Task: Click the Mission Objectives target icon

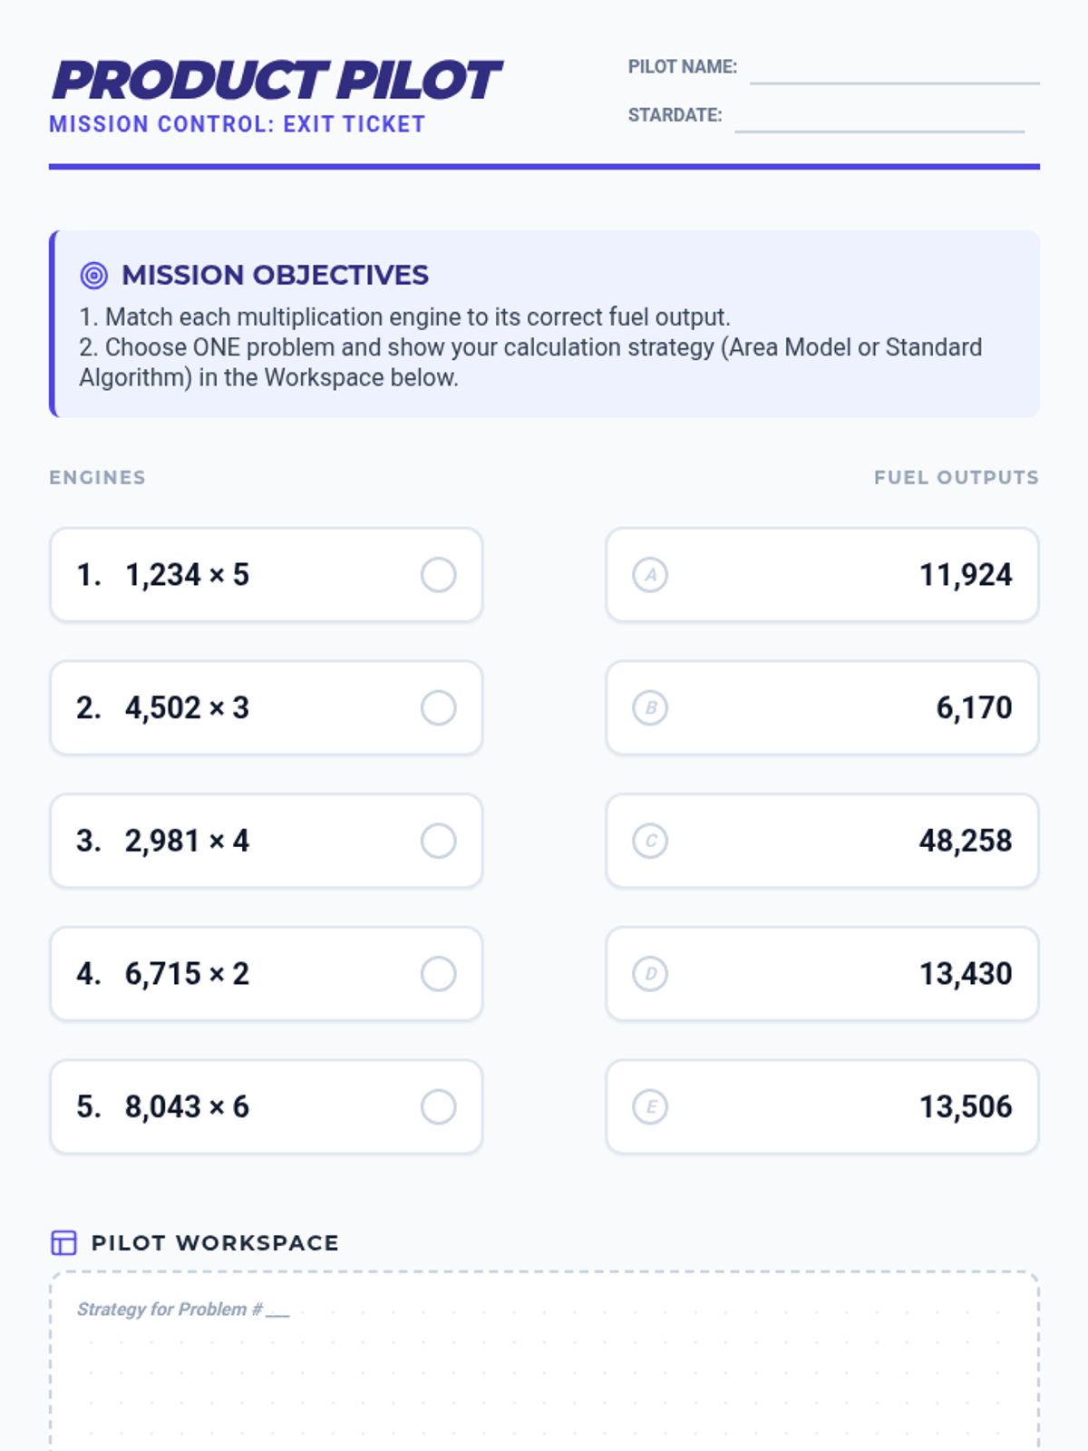Action: pos(93,275)
